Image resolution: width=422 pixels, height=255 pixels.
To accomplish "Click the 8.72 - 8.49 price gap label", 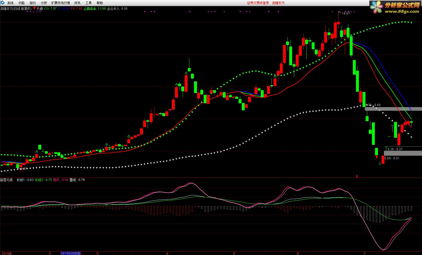I will pyautogui.click(x=373, y=105).
